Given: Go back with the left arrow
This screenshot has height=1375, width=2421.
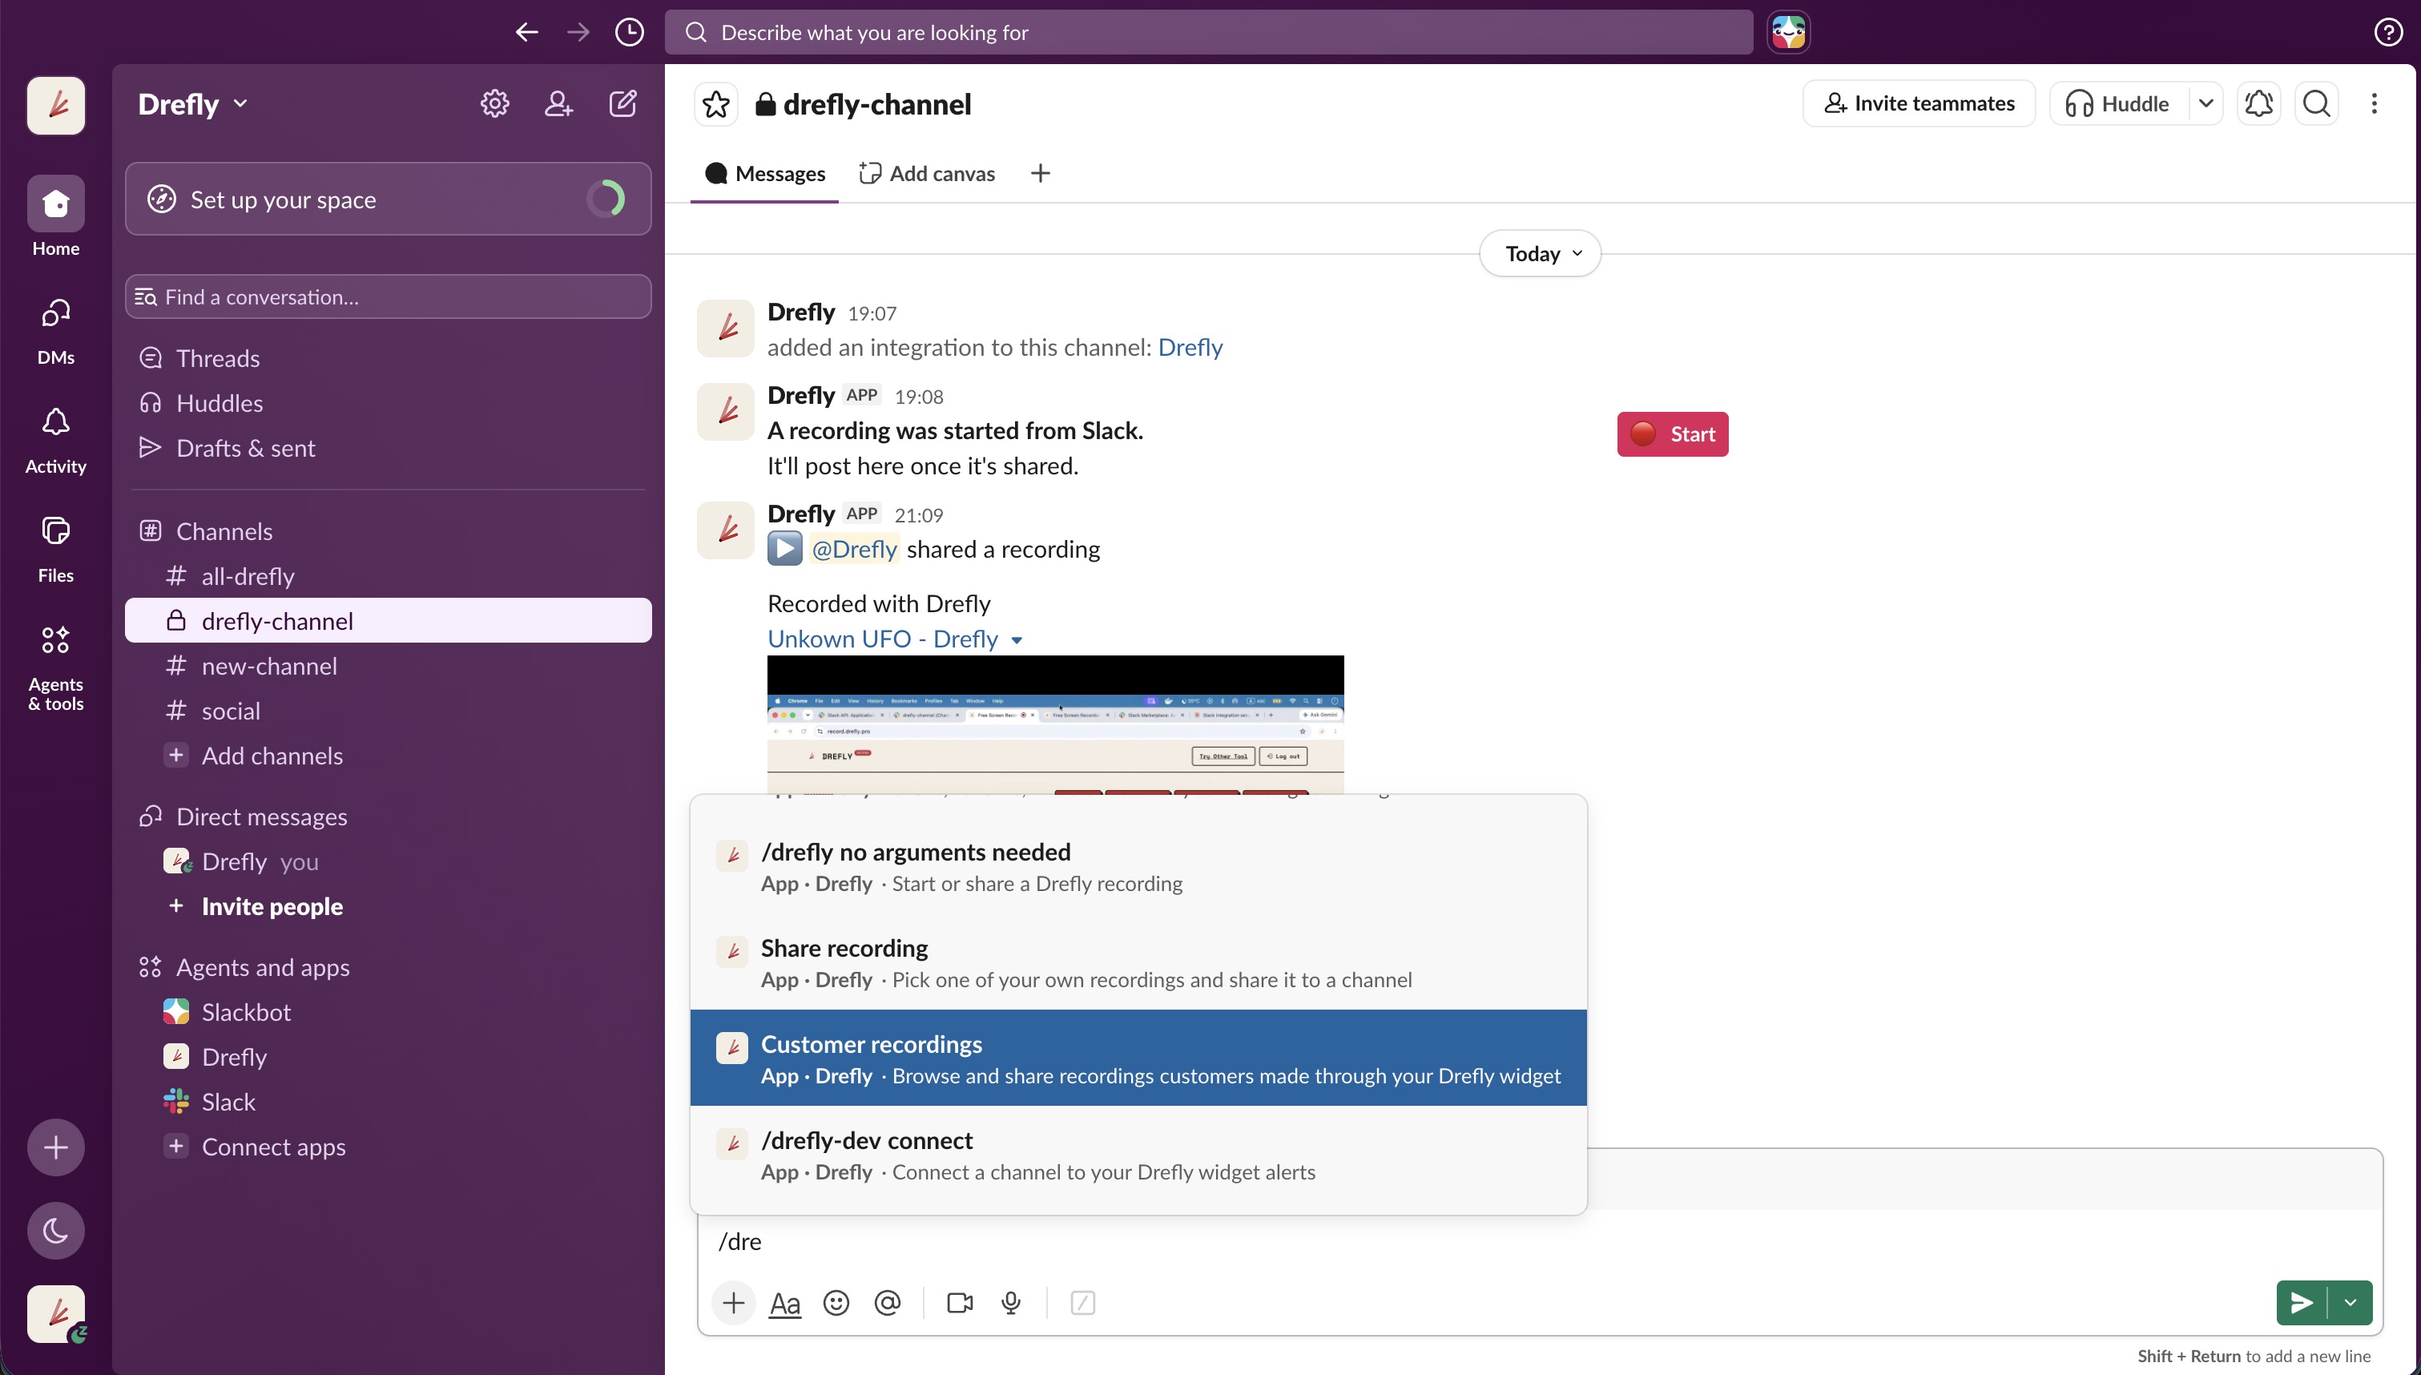Looking at the screenshot, I should coord(526,32).
